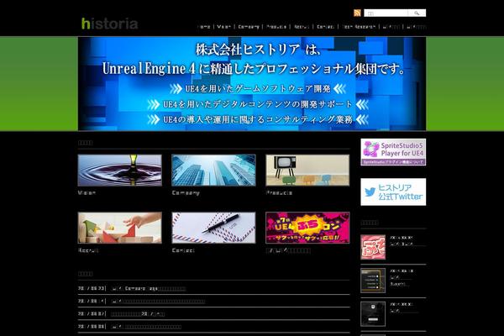The height and width of the screenshot is (336, 504).
Task: Open the origami Recruit thumbnail
Action: 120,228
